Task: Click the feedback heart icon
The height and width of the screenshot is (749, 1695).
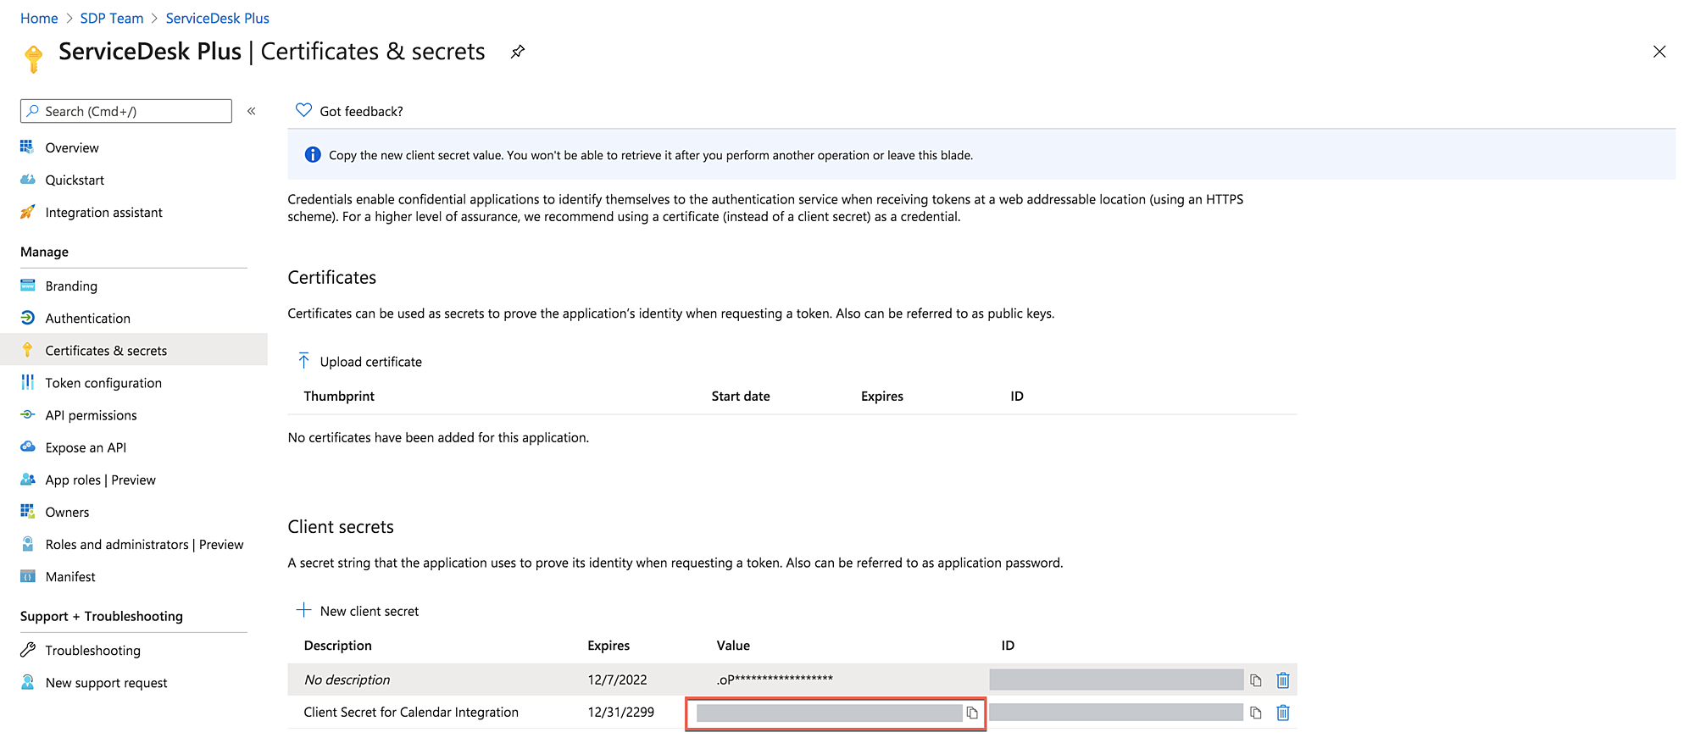Action: [303, 110]
